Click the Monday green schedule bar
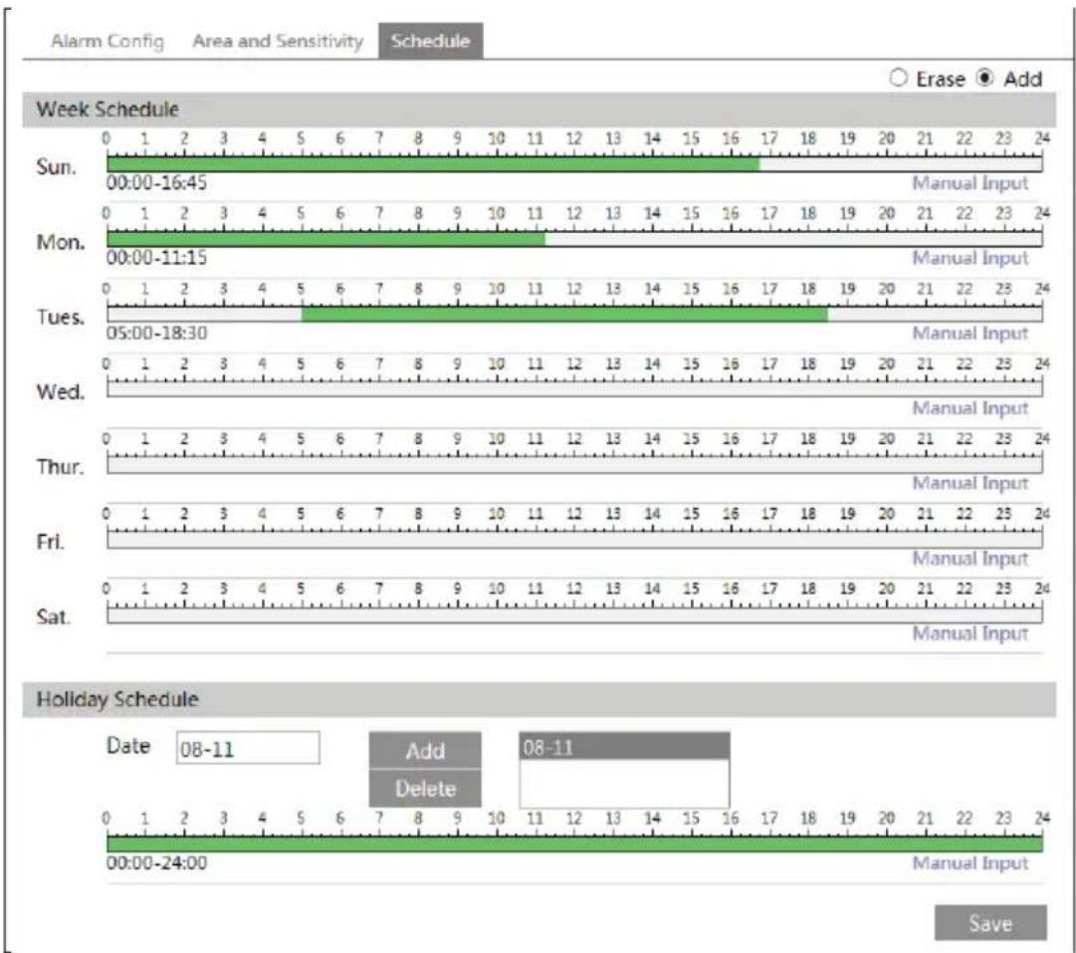Screen dimensions: 1076x953 click(325, 239)
